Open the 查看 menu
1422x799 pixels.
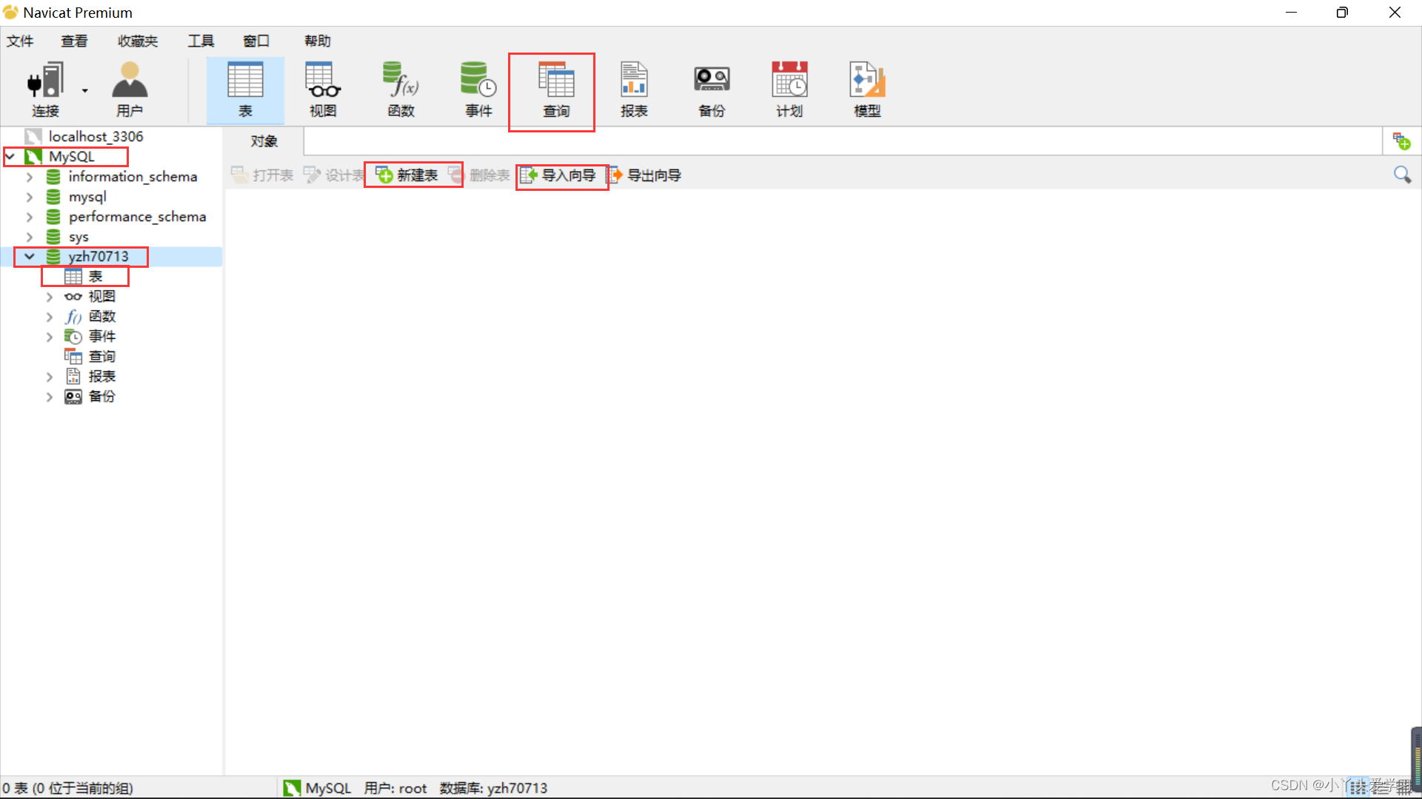click(74, 41)
